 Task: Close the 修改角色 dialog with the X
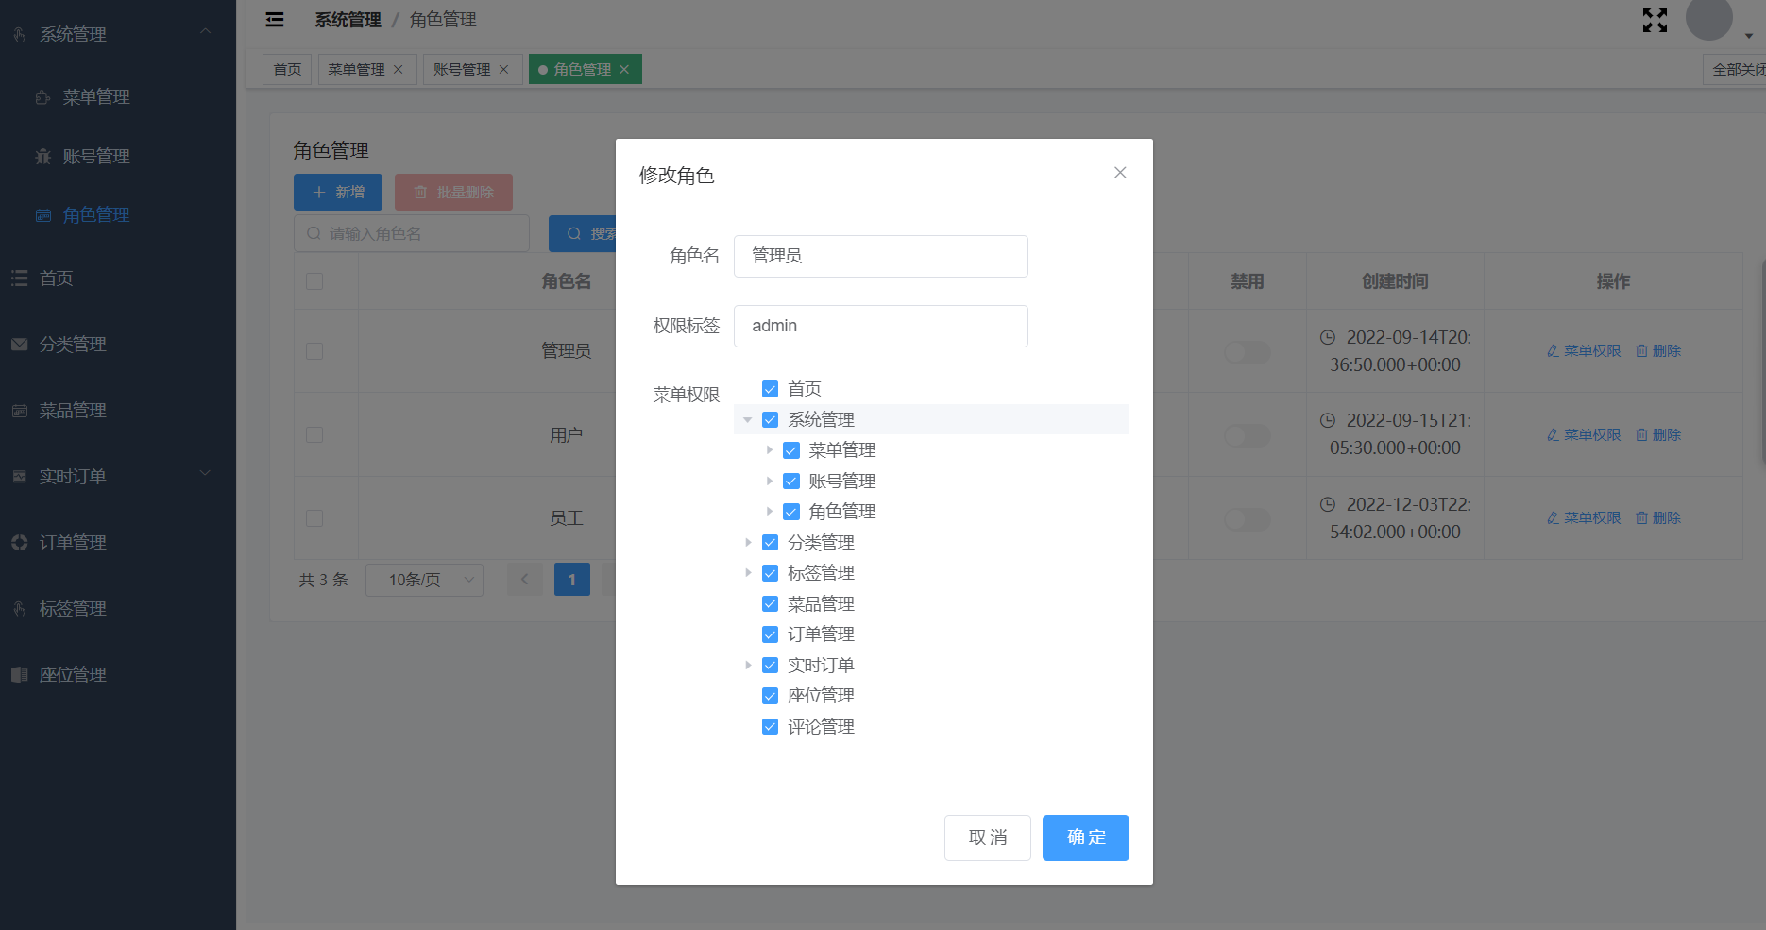1120,173
